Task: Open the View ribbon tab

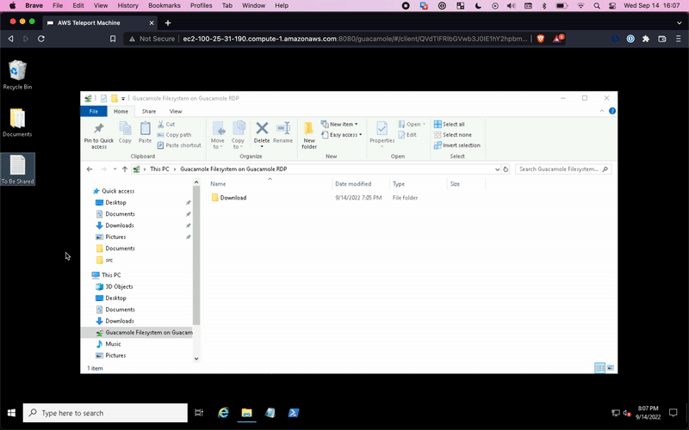Action: click(x=176, y=111)
